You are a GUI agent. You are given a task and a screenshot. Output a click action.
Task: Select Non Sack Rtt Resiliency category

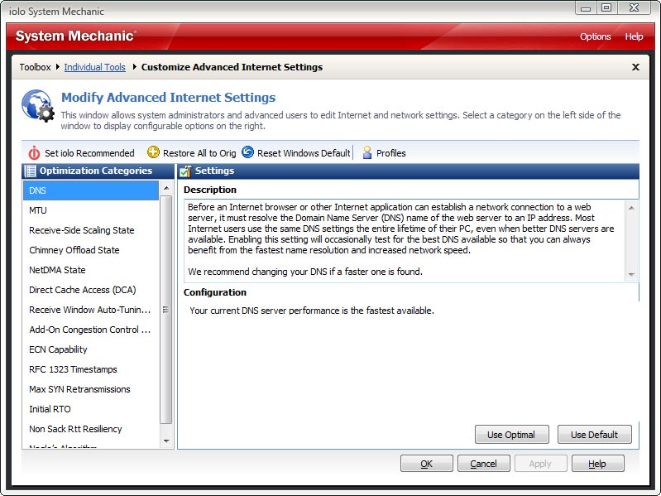(91, 429)
